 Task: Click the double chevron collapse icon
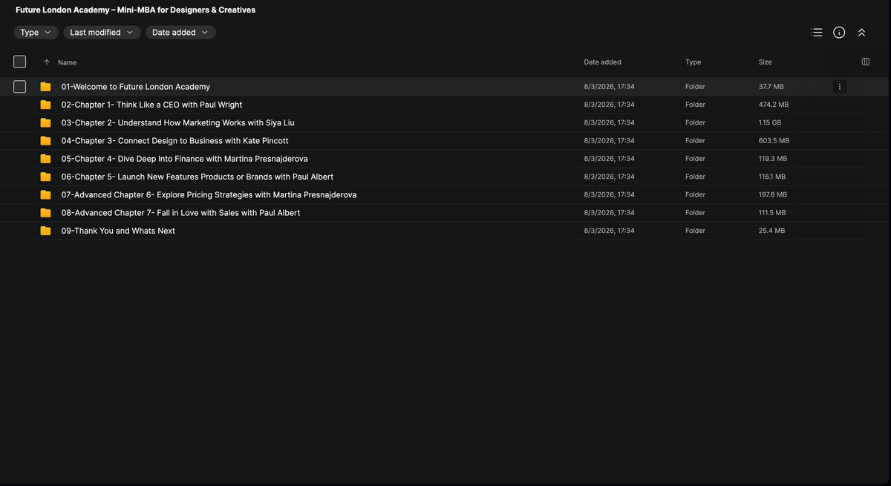[861, 33]
